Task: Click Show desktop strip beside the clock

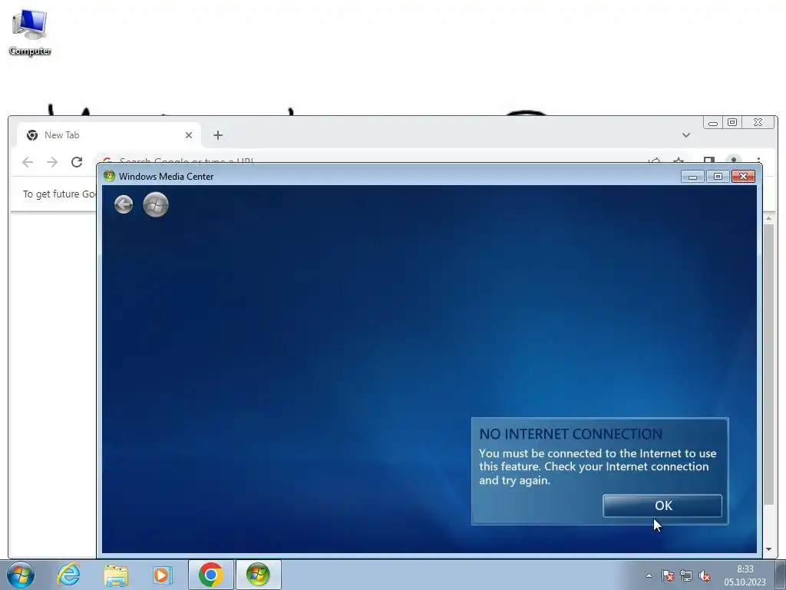Action: [x=781, y=575]
